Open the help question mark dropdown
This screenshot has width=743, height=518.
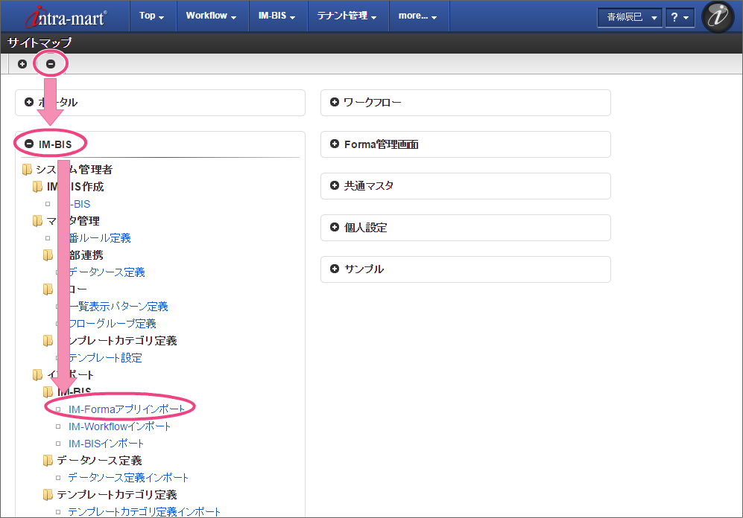click(680, 17)
